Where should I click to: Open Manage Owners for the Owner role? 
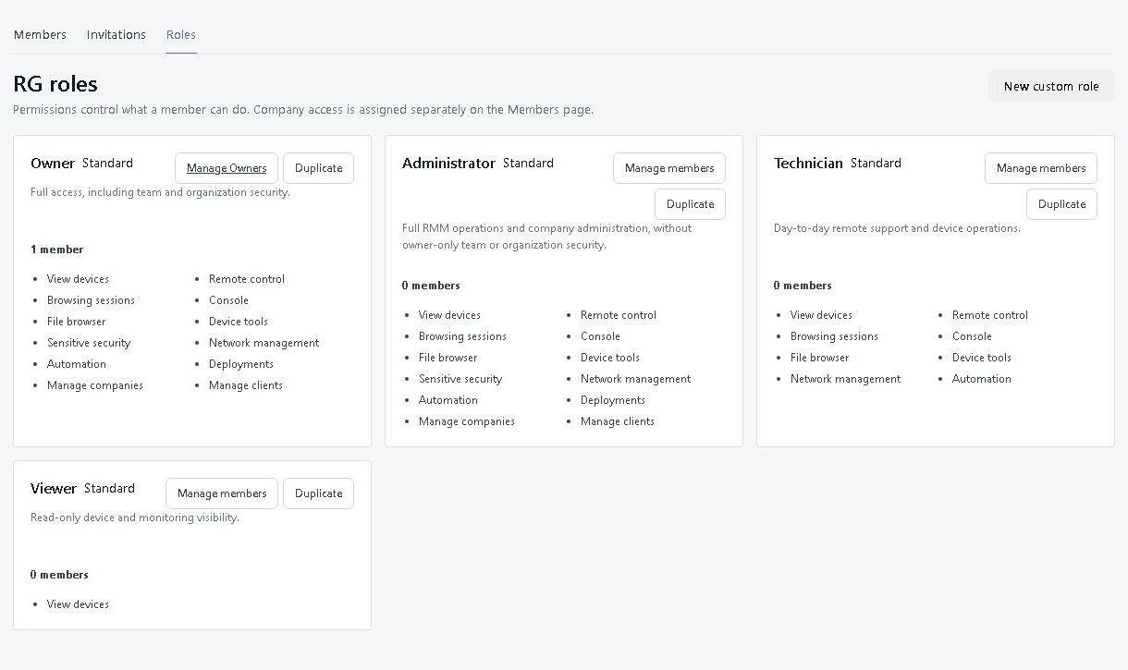pos(227,168)
